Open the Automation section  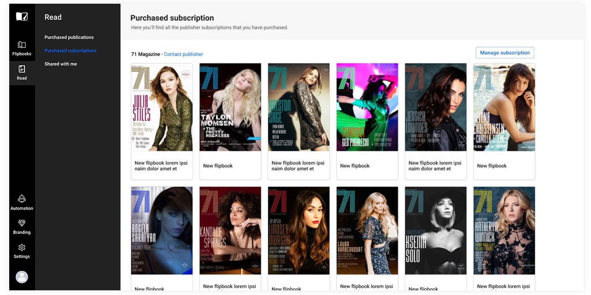pos(22,203)
